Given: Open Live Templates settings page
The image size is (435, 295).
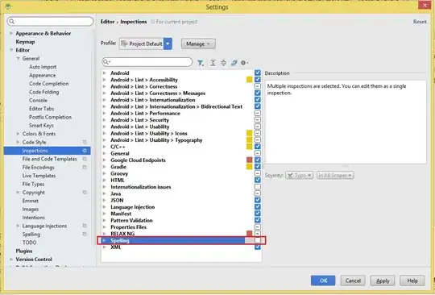Looking at the screenshot, I should (39, 176).
